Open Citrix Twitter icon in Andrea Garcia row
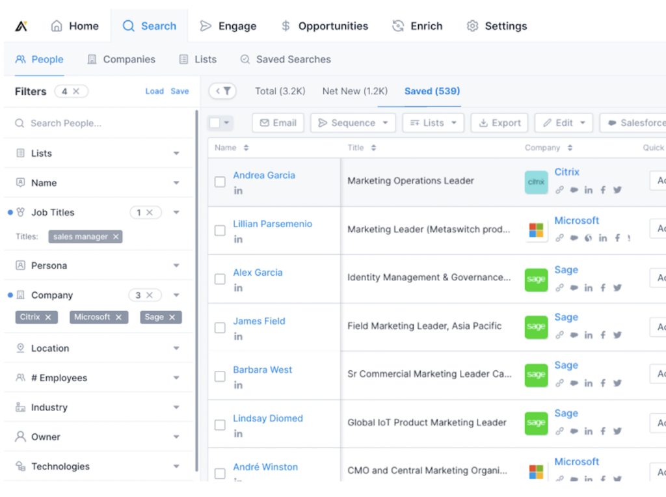 pyautogui.click(x=617, y=190)
